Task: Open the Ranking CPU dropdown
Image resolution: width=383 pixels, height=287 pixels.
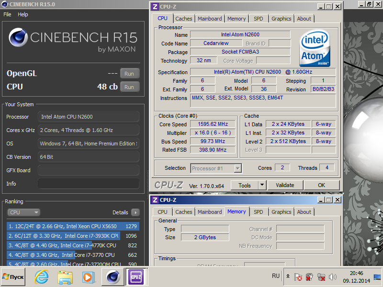Action: coord(23,212)
